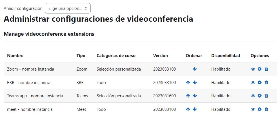Move meet instance down in order
The image size is (280, 115).
click(195, 109)
